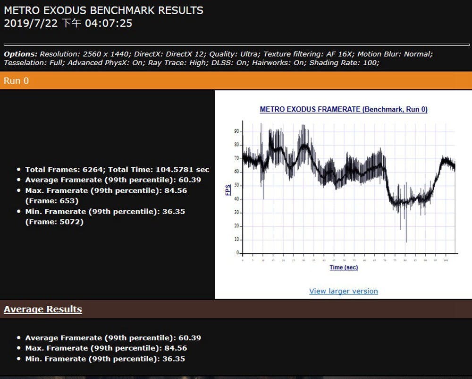The width and height of the screenshot is (472, 379).
Task: Click 'Tesselation: Full;' option text
Action: (x=34, y=63)
